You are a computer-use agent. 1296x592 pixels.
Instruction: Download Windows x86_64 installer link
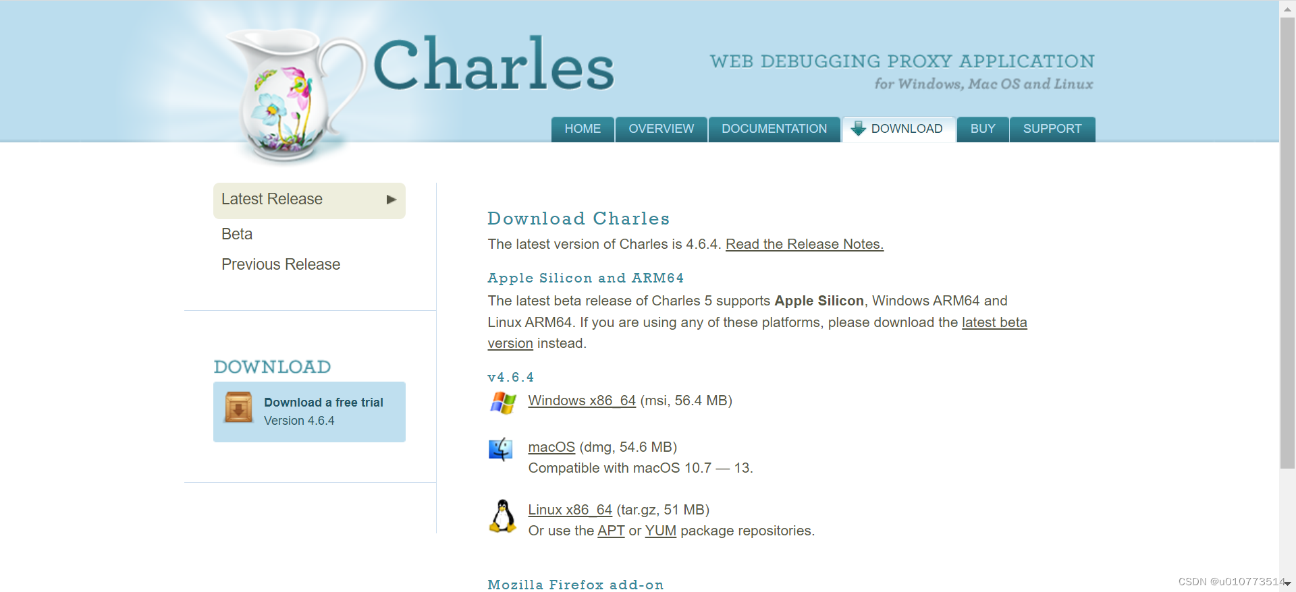click(582, 401)
